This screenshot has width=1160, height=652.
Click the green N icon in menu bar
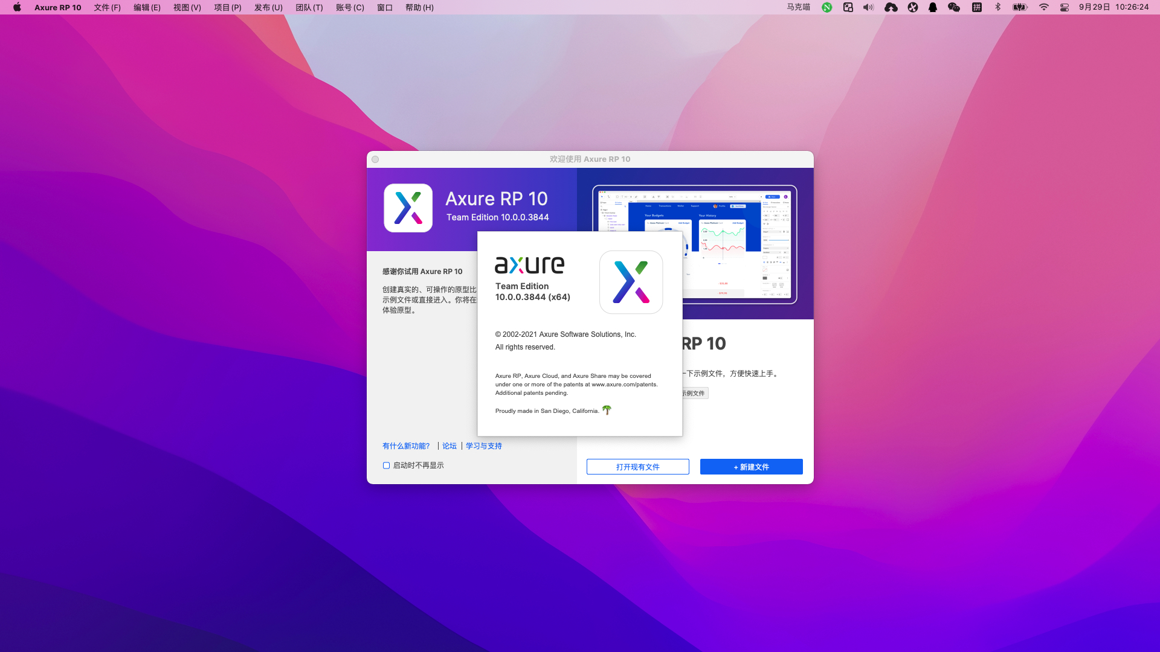(x=827, y=7)
